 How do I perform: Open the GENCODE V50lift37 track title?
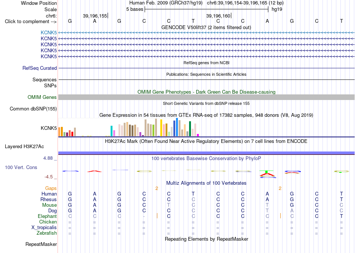point(206,27)
